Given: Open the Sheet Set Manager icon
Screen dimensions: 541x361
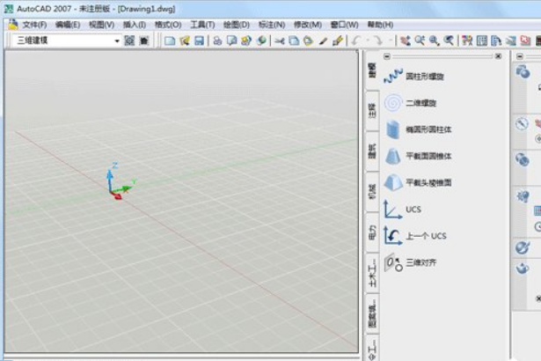Looking at the screenshot, I should click(x=510, y=41).
